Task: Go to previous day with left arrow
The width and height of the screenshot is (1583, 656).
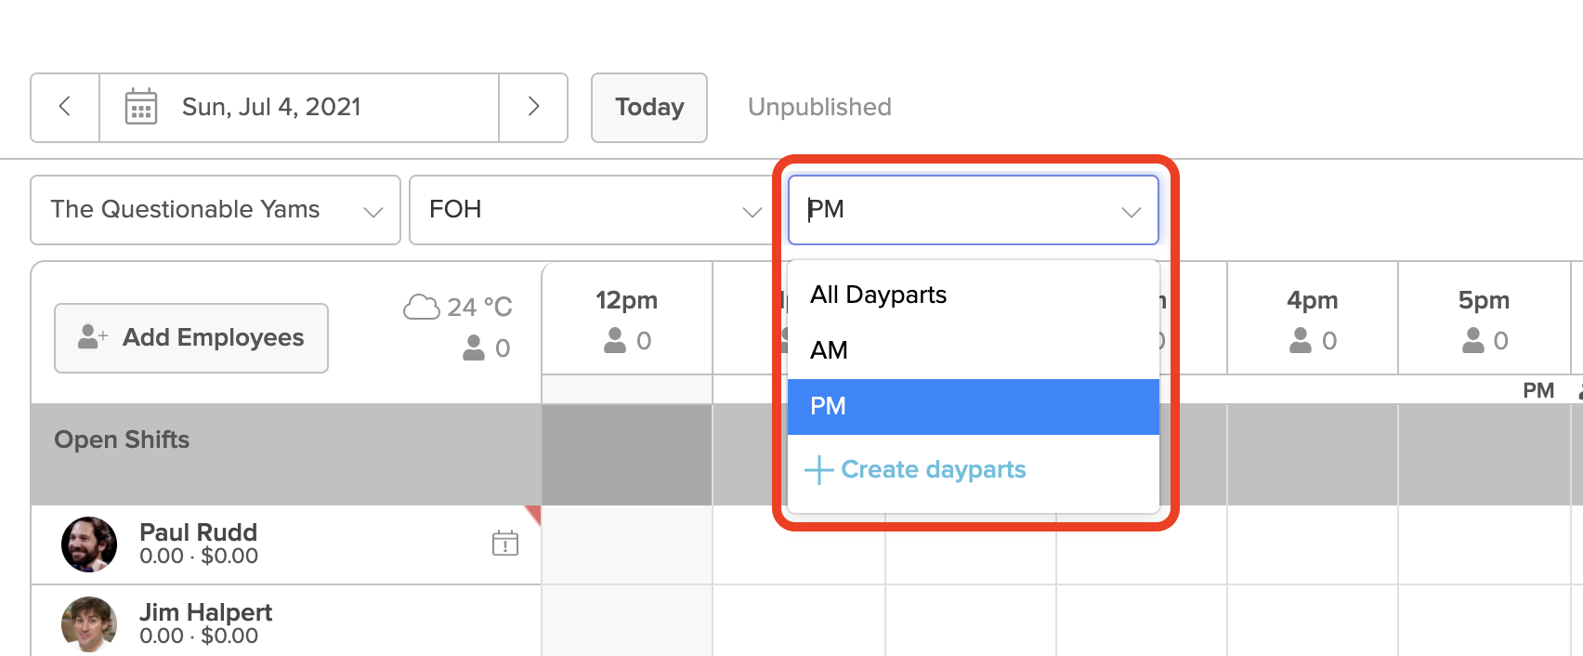Action: 65,107
